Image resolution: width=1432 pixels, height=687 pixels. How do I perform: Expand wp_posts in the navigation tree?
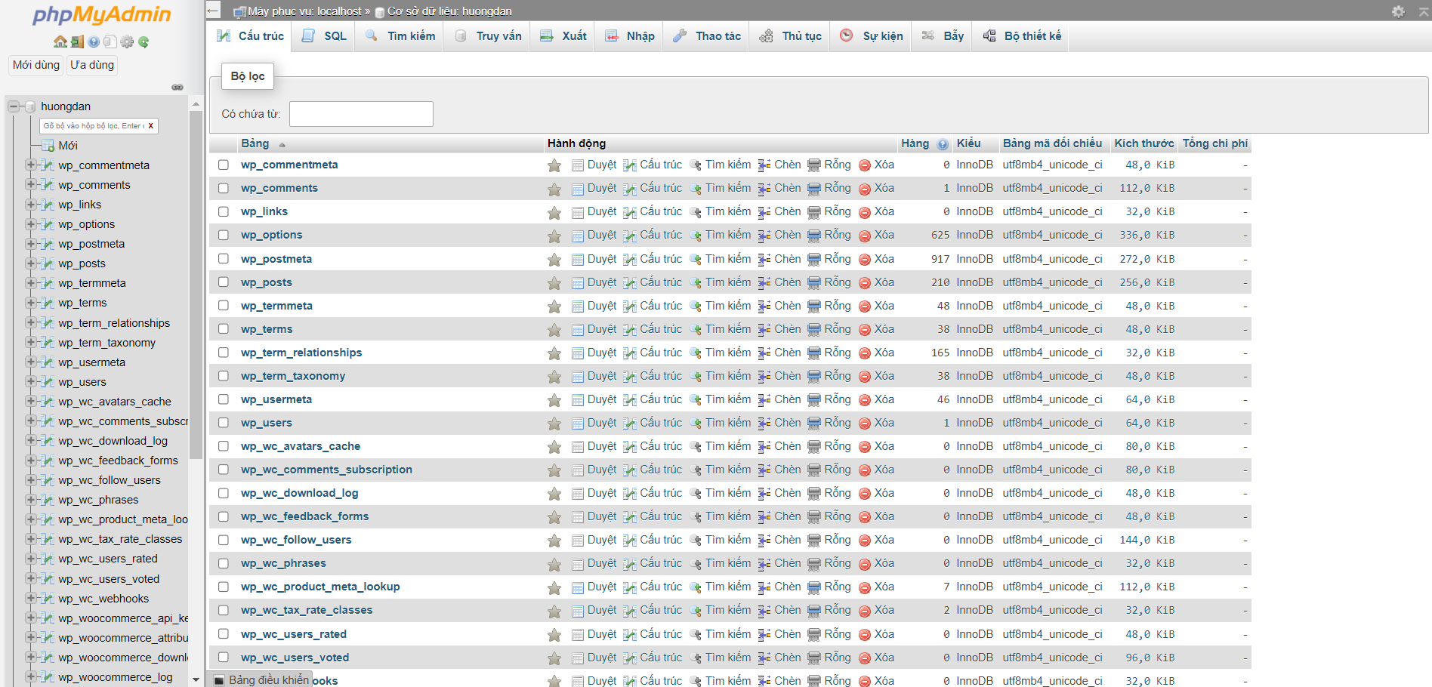pos(31,263)
